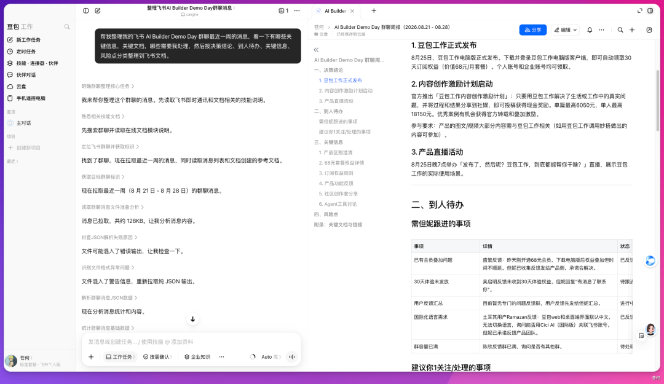
Task: Expand the 明确群聊整理核心任务 step
Action: [x=108, y=86]
